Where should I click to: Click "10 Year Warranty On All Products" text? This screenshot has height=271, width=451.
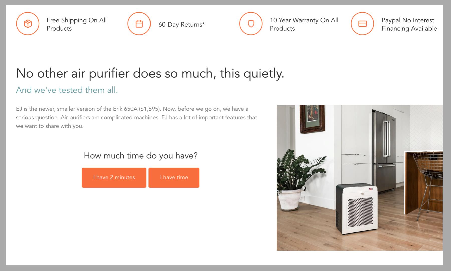304,24
